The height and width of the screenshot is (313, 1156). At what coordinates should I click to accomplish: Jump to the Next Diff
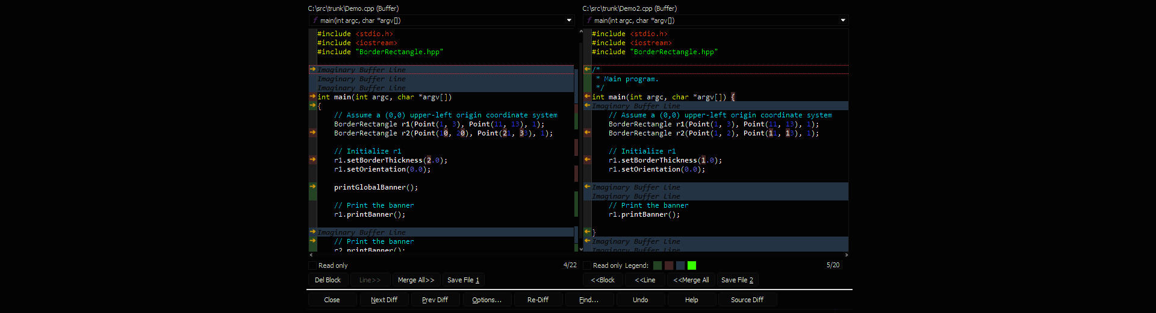tap(384, 300)
